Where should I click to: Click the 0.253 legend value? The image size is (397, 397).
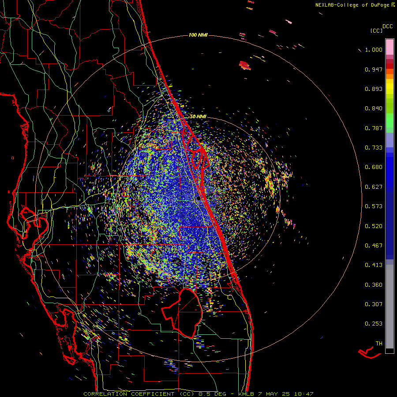click(x=374, y=324)
